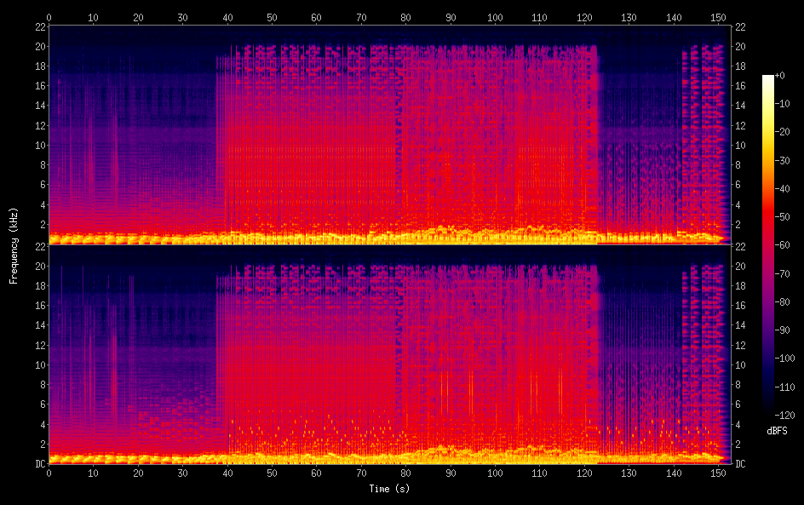Viewport: 804px width, 505px height.
Task: Pick the white top end of the color bar
Action: [768, 78]
